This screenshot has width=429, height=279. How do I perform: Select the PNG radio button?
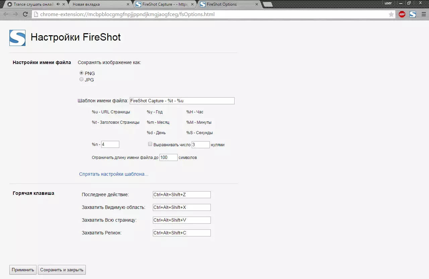(81, 73)
